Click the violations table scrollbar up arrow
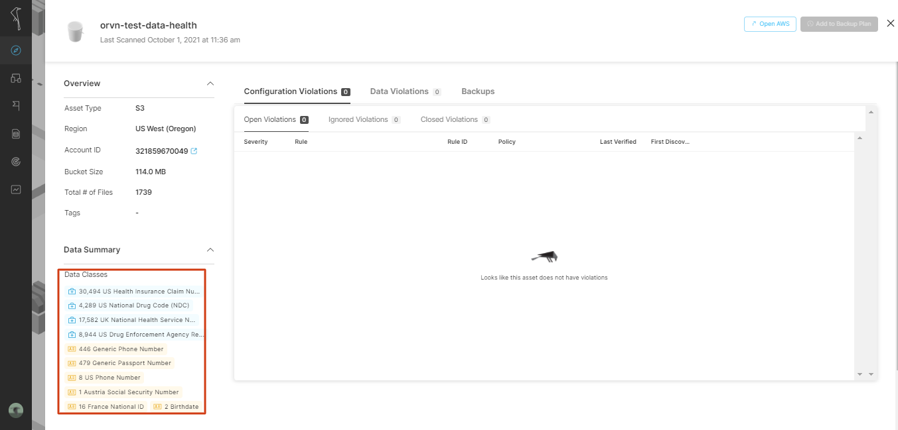The image size is (898, 430). [860, 138]
